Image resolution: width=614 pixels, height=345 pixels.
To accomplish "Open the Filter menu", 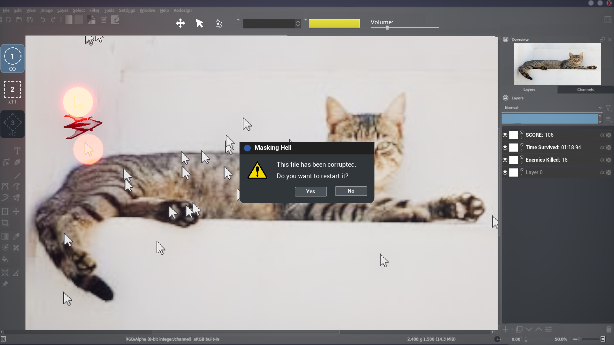I will coord(94,10).
